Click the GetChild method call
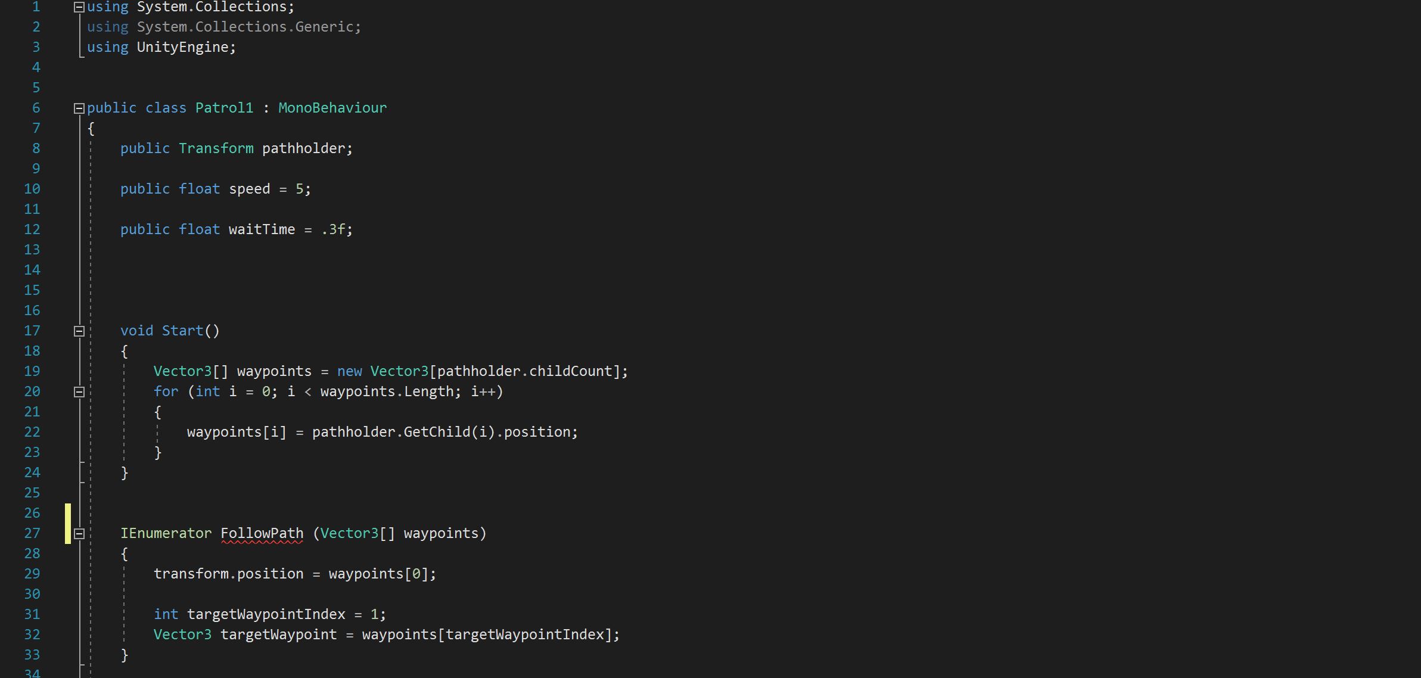The height and width of the screenshot is (678, 1421). [x=437, y=432]
